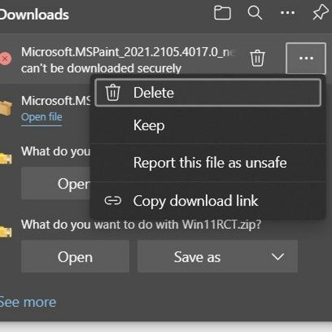Search downloads with the magnifier icon
Viewport: 332px width, 332px height.
(255, 13)
